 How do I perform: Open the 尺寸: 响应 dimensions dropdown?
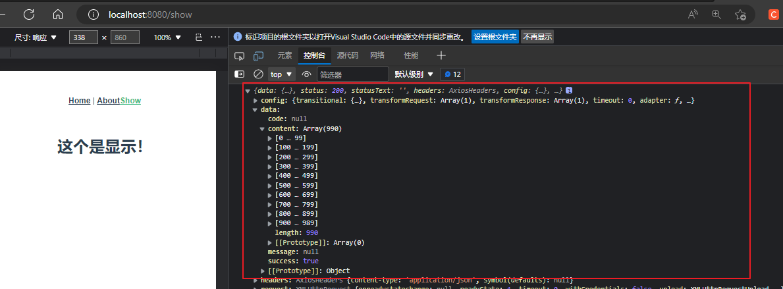[x=36, y=38]
